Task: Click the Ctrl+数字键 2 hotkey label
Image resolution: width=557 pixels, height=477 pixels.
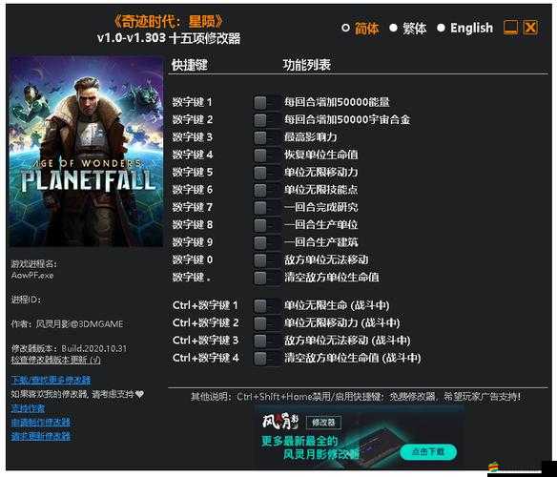Action: (205, 322)
